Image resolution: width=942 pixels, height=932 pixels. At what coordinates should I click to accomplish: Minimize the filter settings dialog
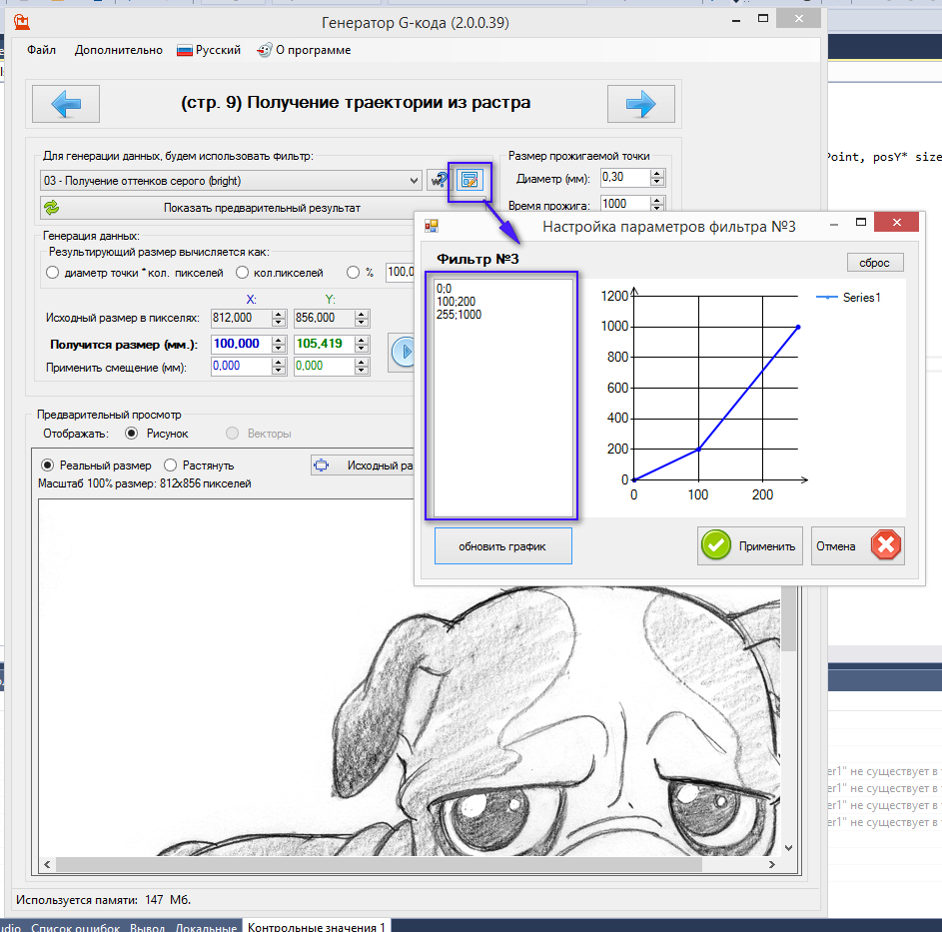[834, 223]
